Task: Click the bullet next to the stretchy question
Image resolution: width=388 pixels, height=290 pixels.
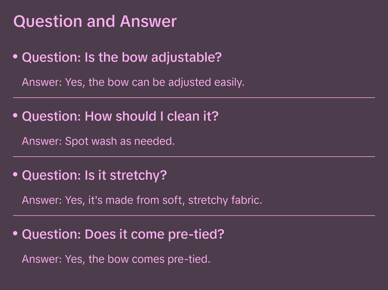Action: point(15,174)
